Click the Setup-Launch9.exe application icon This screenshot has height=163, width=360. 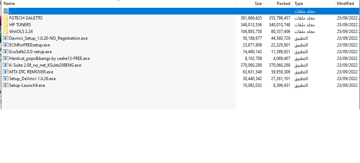(x=6, y=85)
